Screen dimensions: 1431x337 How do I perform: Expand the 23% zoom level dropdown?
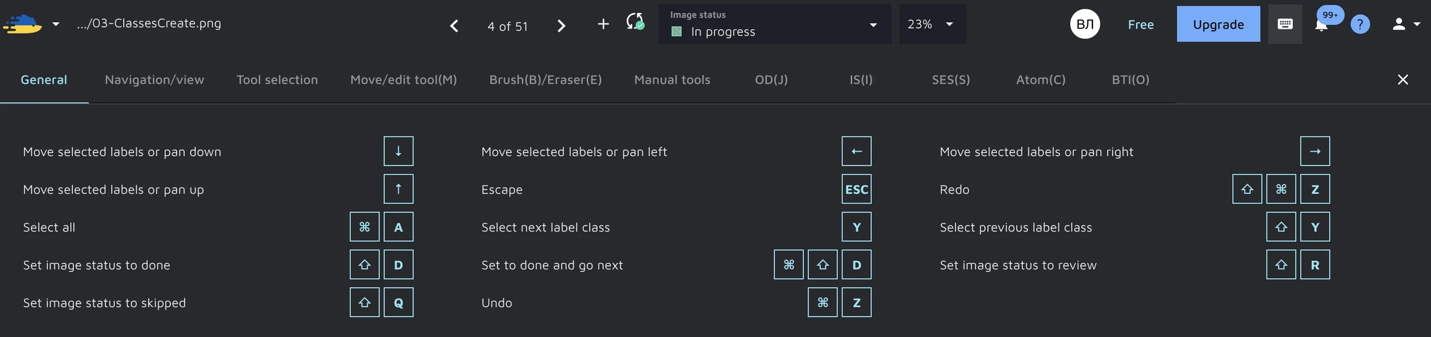click(932, 24)
